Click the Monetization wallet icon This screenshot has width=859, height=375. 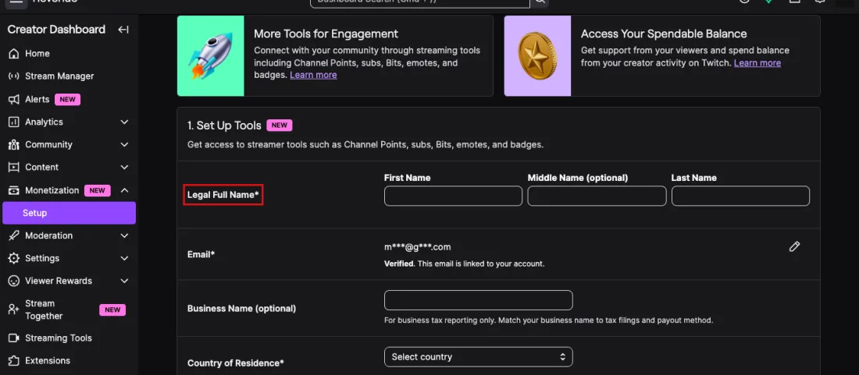(14, 190)
